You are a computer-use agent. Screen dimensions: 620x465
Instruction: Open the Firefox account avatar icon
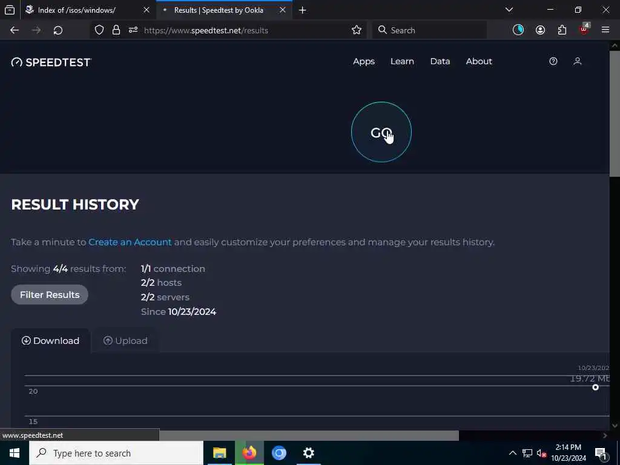coord(540,30)
